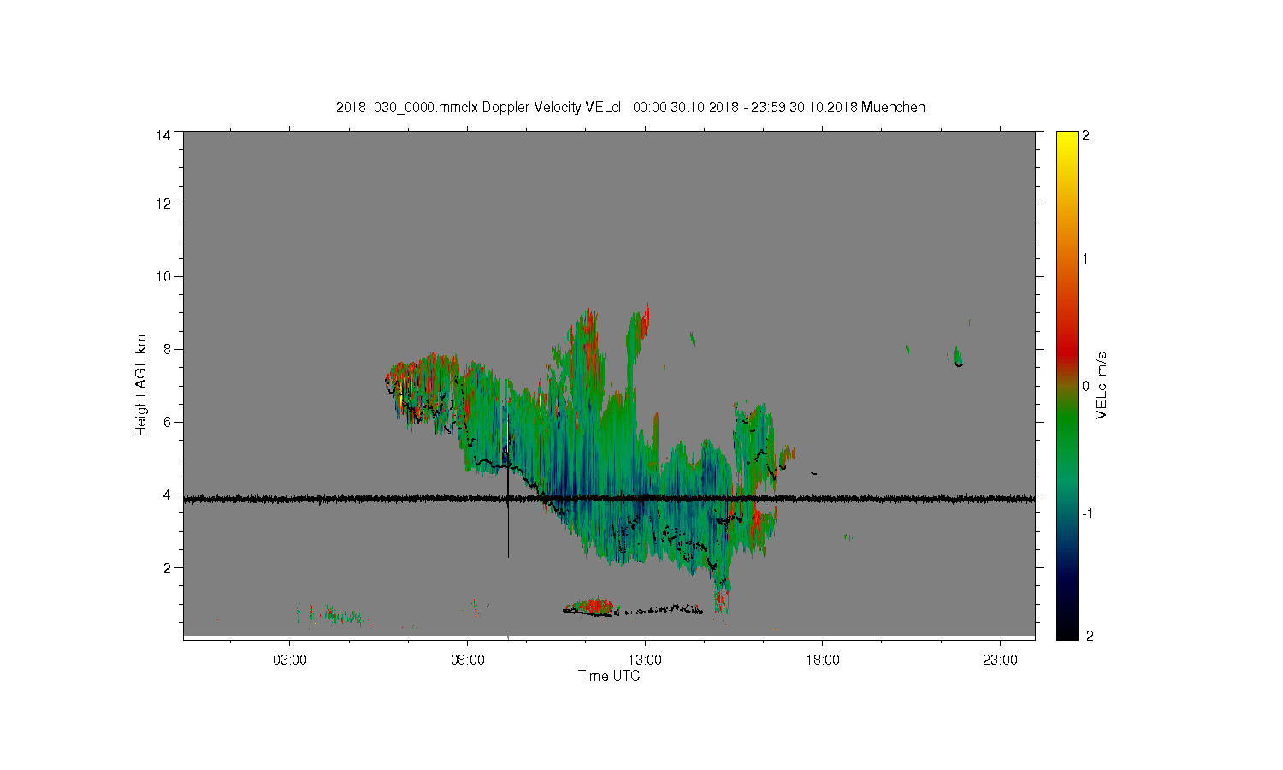Click the 03:00 time tick label
Screen dimensions: 1283x770
(290, 660)
